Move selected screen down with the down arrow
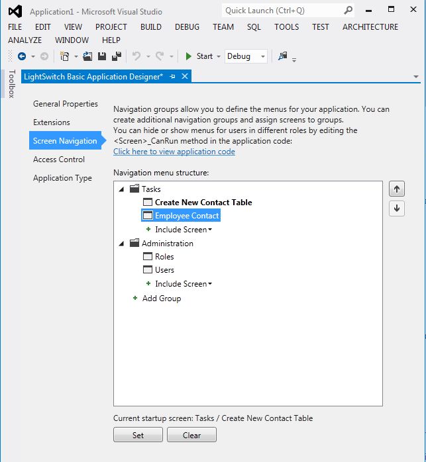This screenshot has width=426, height=462. (396, 208)
